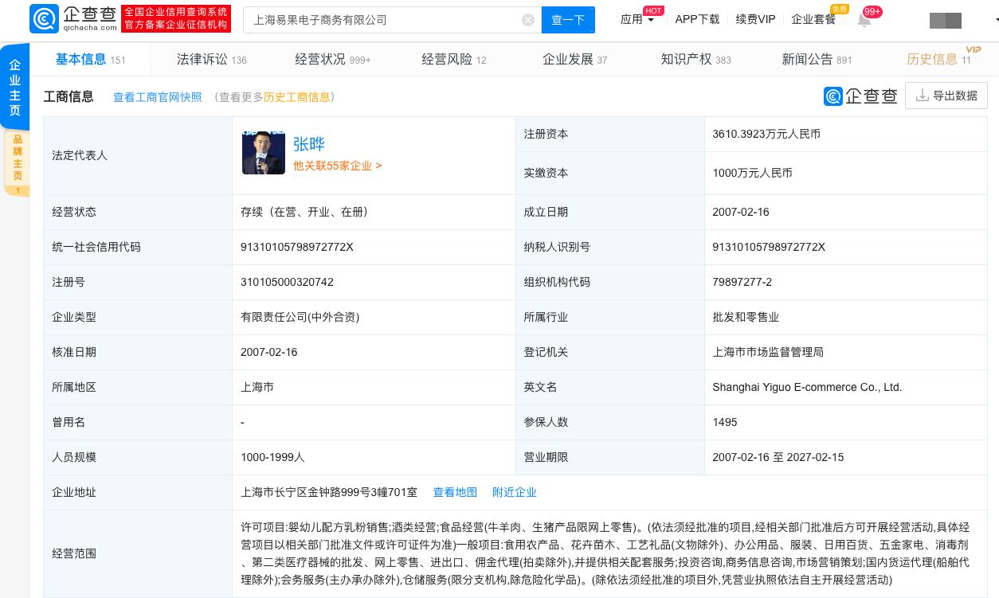Open 查看工商官网快照 link
This screenshot has width=999, height=598.
pyautogui.click(x=157, y=97)
